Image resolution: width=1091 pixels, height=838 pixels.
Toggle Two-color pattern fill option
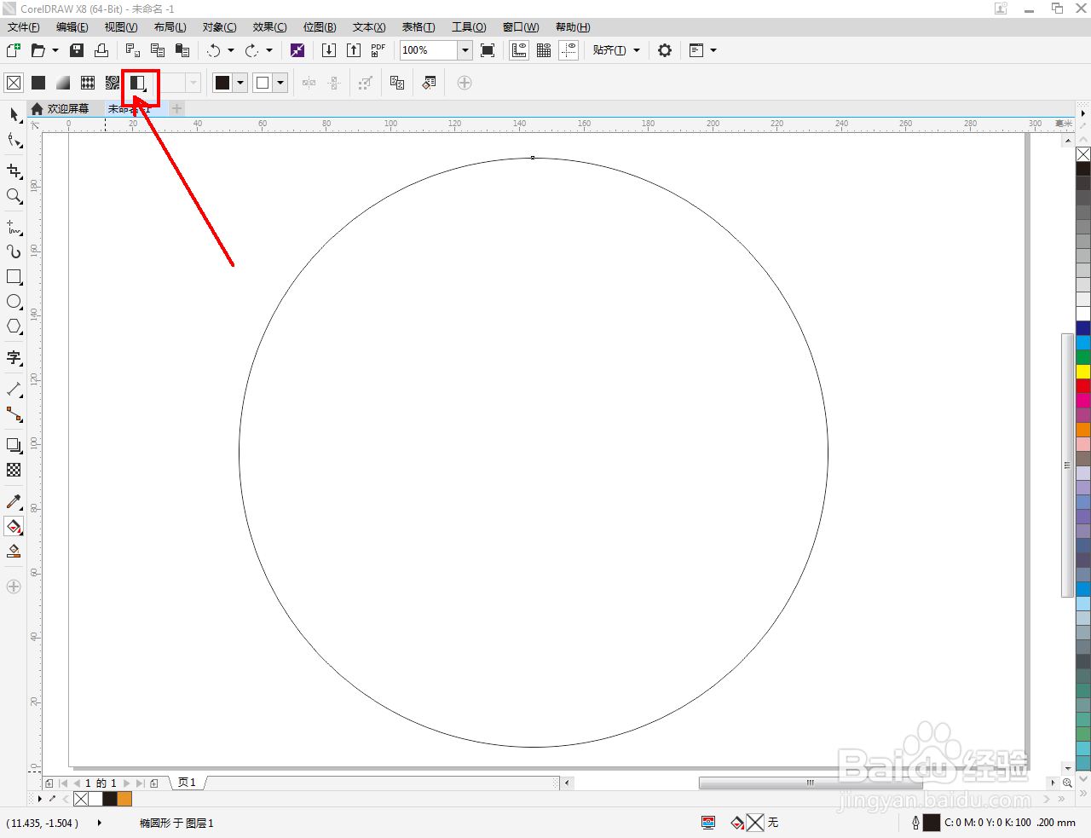pyautogui.click(x=138, y=83)
